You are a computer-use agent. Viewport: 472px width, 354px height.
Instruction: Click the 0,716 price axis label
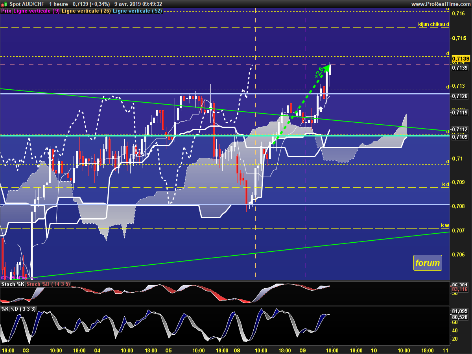tap(459, 13)
